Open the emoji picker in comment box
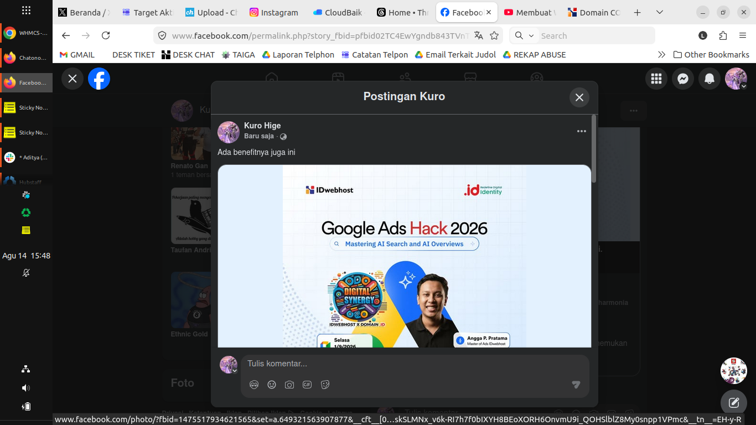This screenshot has height=425, width=756. [x=272, y=385]
